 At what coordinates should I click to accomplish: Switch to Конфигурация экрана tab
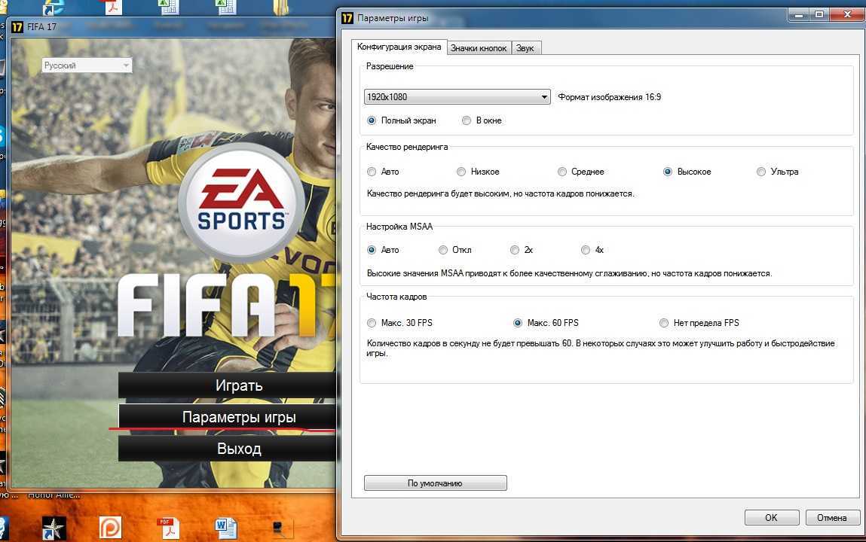tap(399, 47)
